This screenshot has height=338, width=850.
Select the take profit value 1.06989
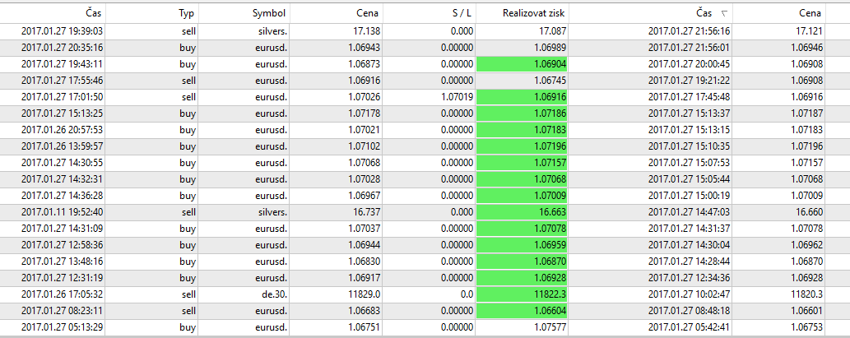click(550, 48)
